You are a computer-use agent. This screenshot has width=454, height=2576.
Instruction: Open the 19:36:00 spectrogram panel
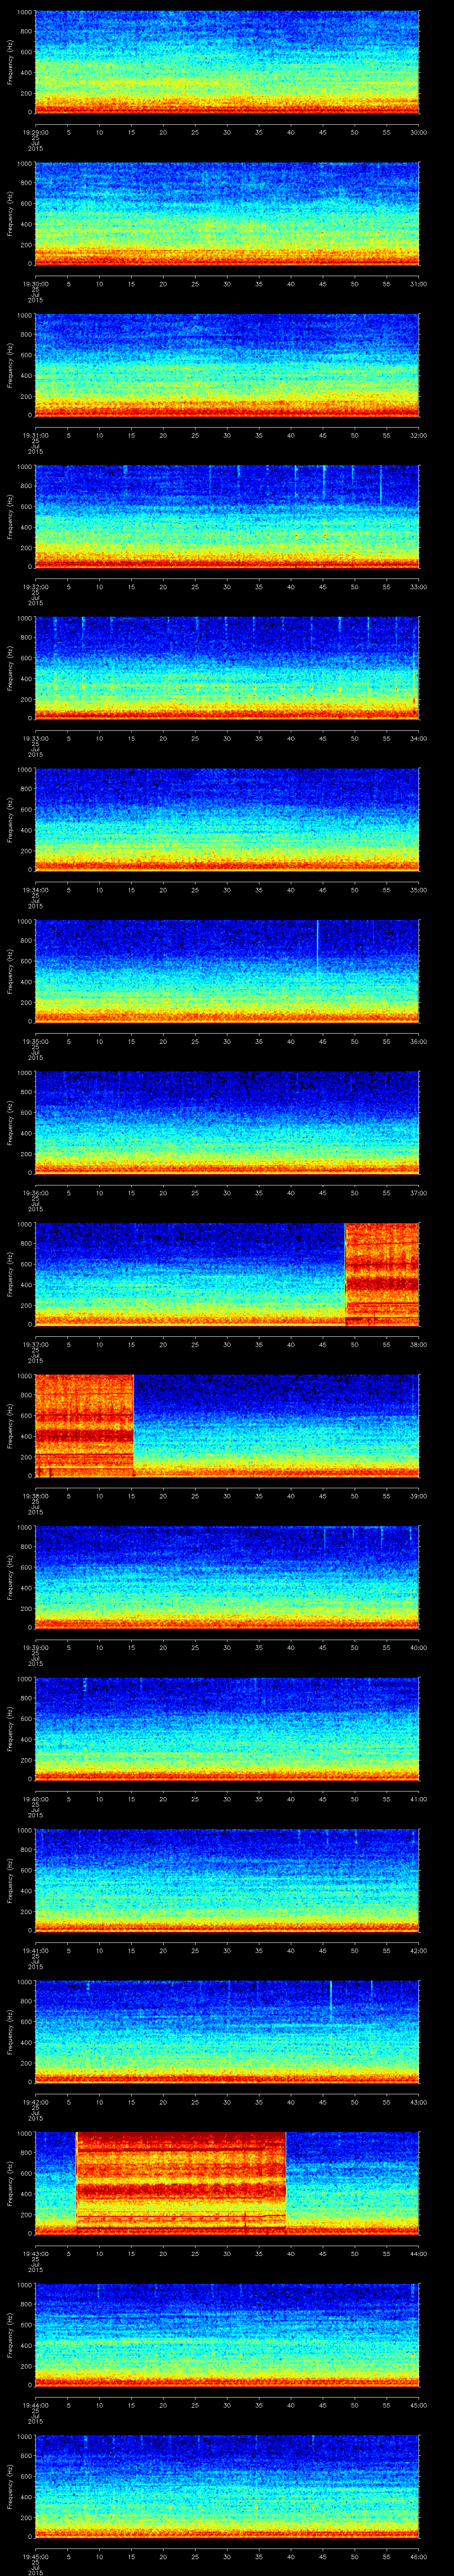tap(227, 1122)
